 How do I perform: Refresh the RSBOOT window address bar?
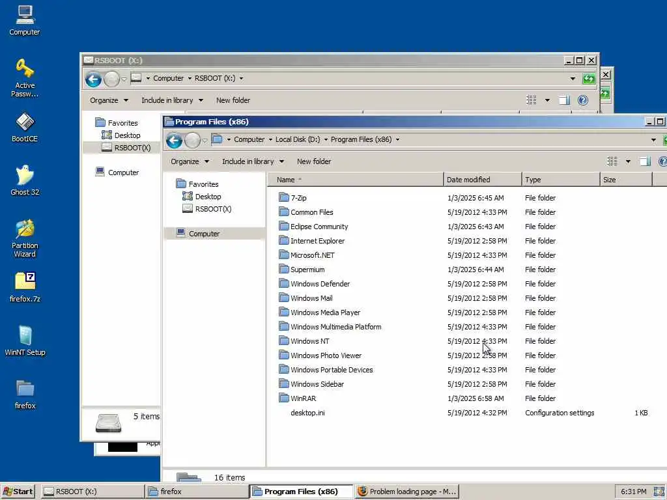pyautogui.click(x=589, y=79)
